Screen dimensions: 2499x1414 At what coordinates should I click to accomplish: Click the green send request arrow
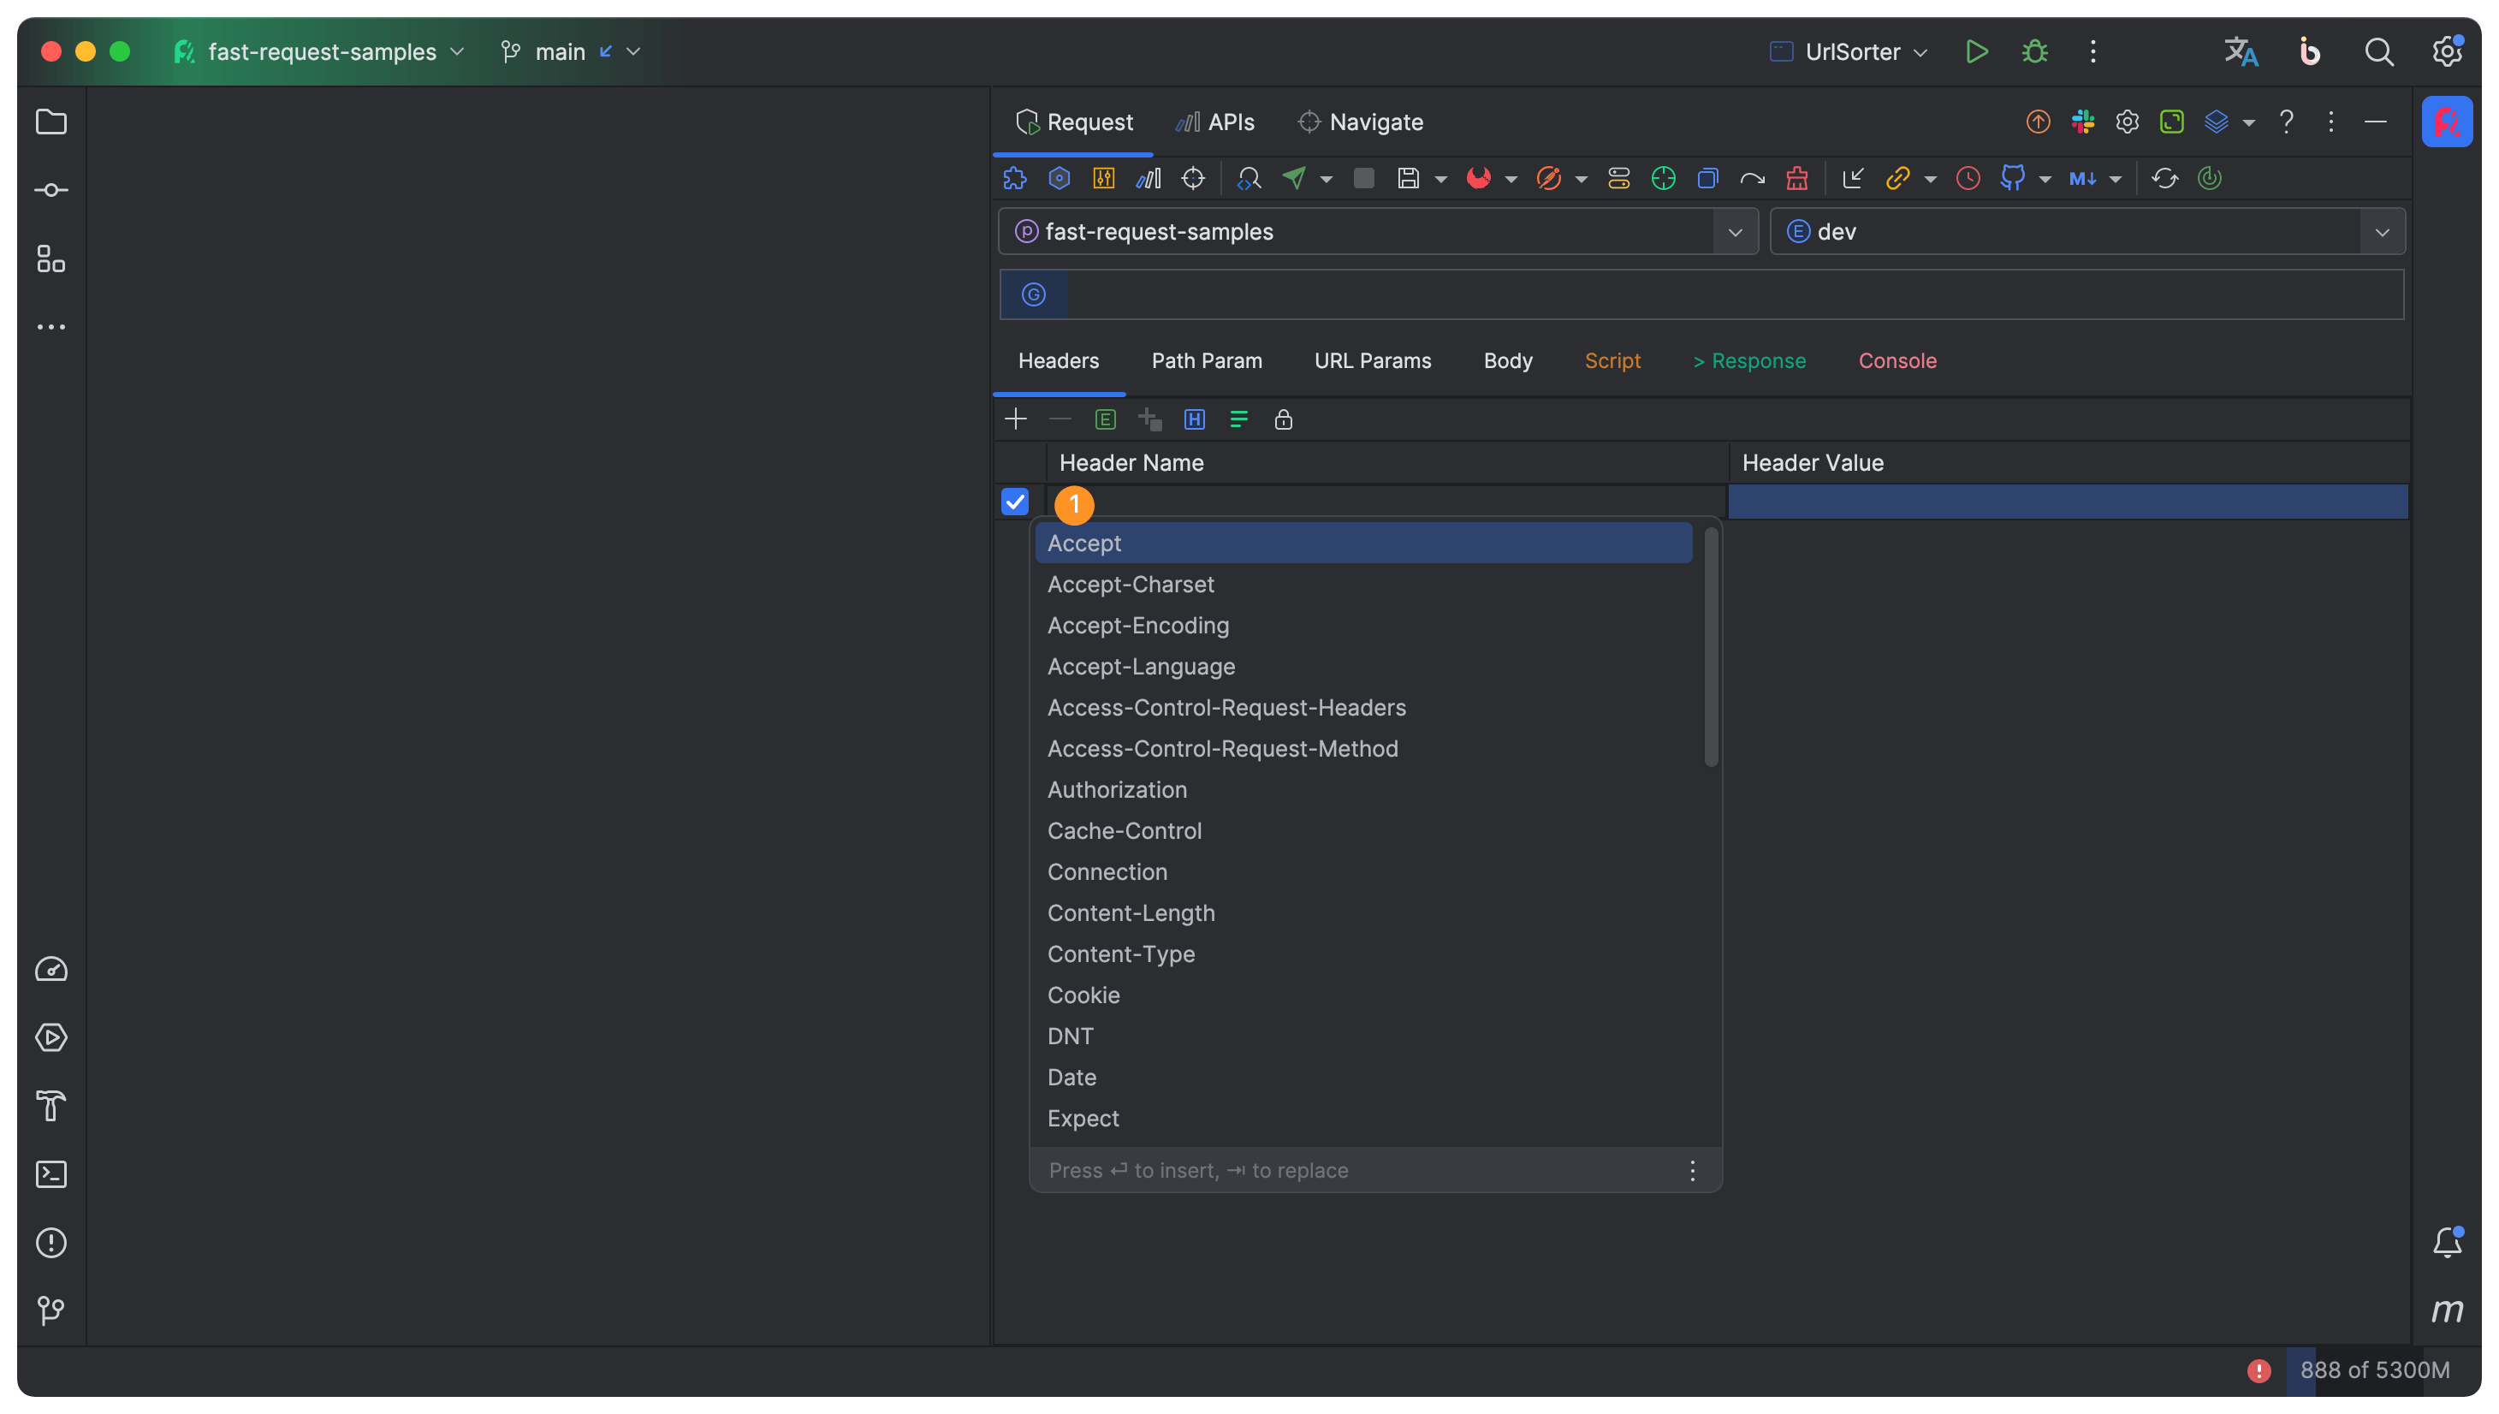click(1294, 178)
